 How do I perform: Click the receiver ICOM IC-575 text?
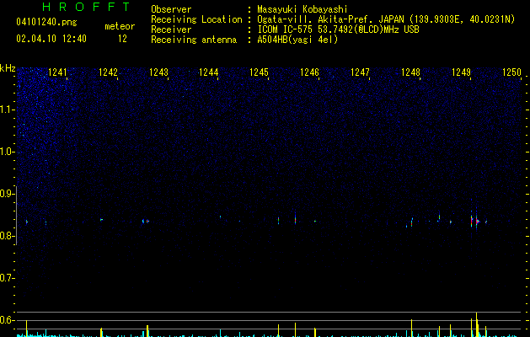(x=339, y=29)
